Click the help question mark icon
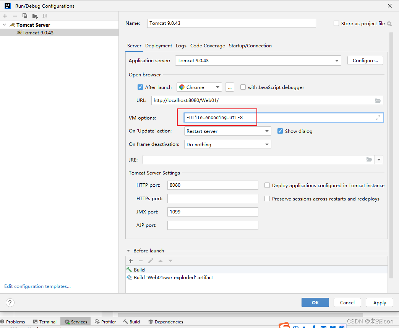Image resolution: width=399 pixels, height=328 pixels. (10, 302)
